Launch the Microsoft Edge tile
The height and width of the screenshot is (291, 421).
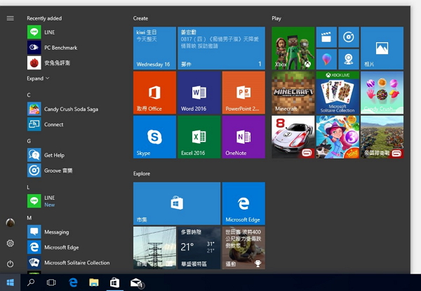(243, 203)
